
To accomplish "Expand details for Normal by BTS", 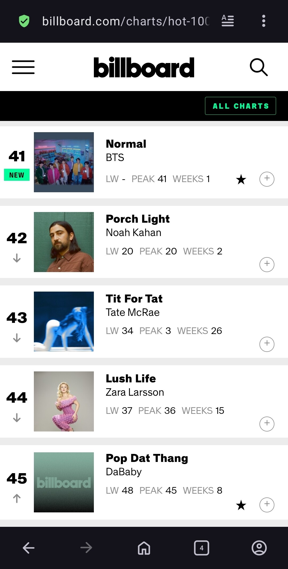I will [267, 179].
